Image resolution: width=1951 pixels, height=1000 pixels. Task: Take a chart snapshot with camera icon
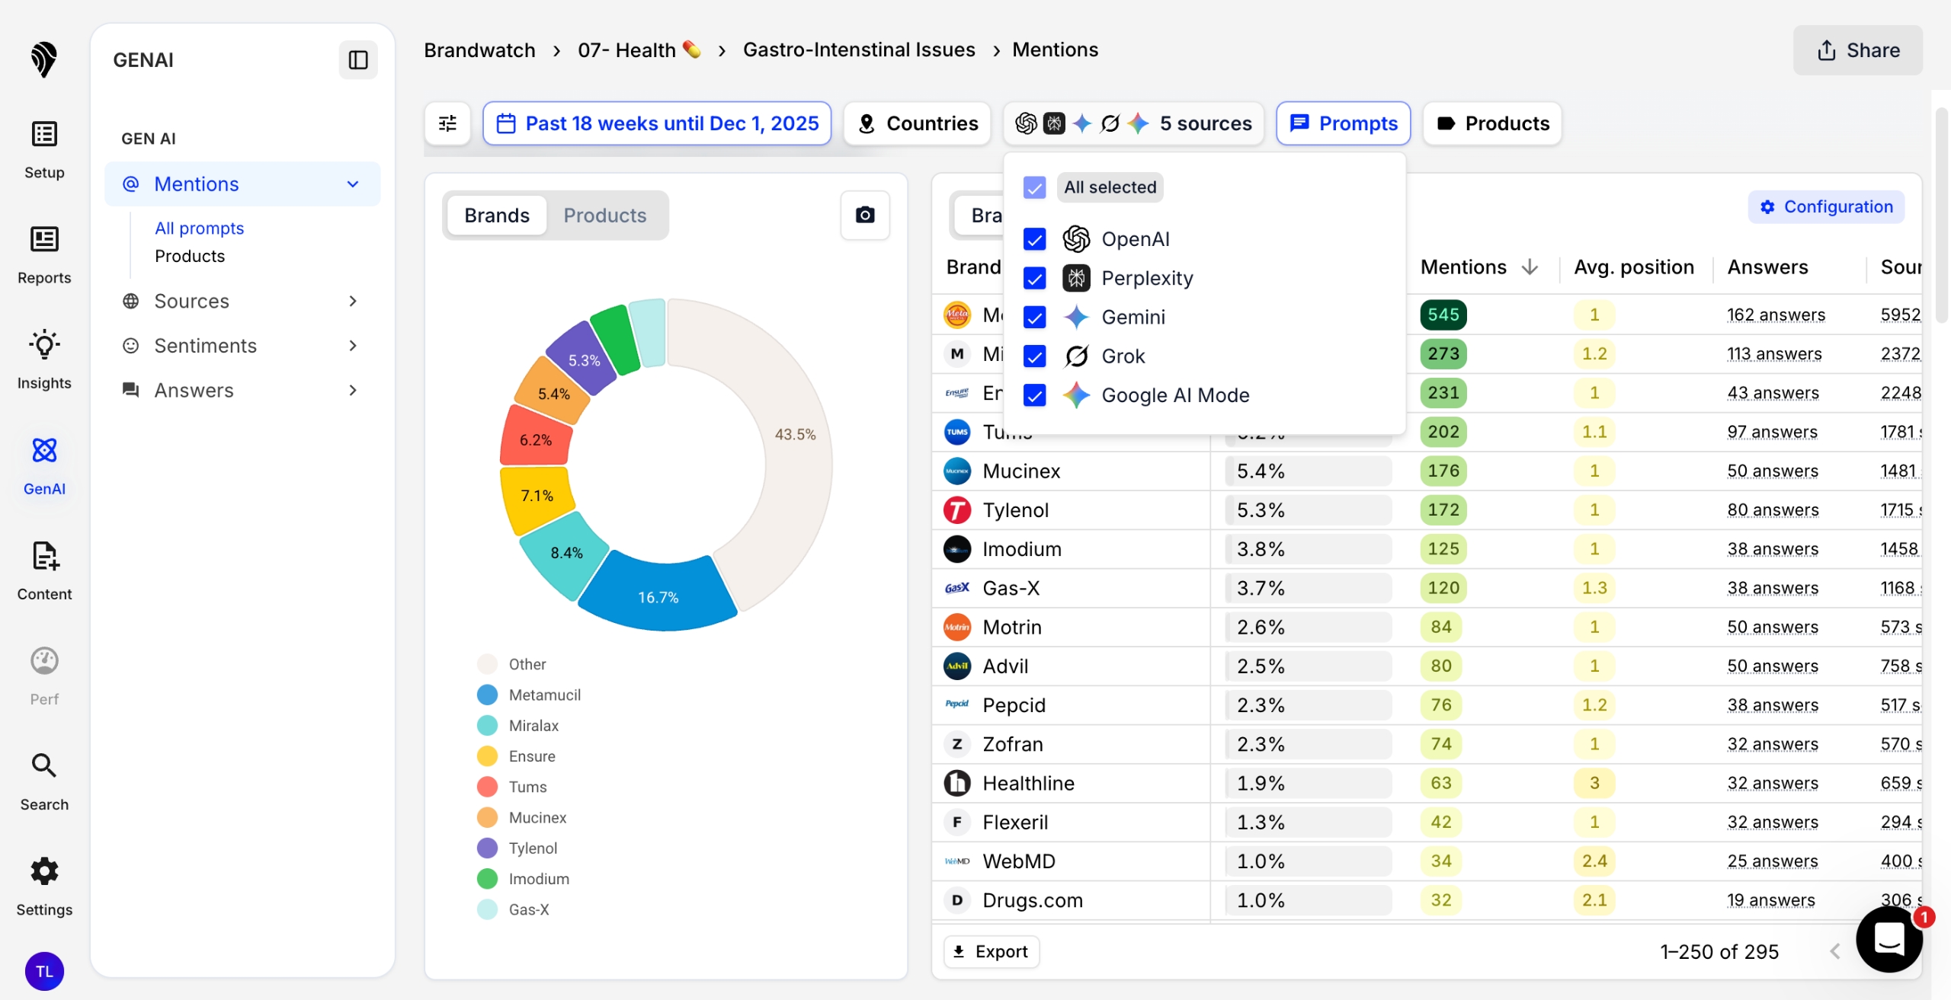[865, 215]
